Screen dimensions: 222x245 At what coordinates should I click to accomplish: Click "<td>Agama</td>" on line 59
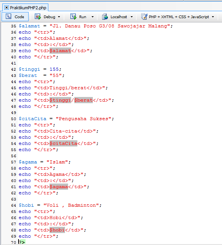(59, 174)
